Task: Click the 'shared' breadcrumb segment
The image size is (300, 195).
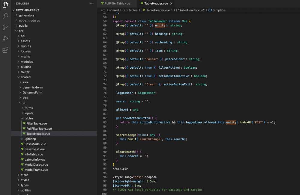Action: coord(114,10)
